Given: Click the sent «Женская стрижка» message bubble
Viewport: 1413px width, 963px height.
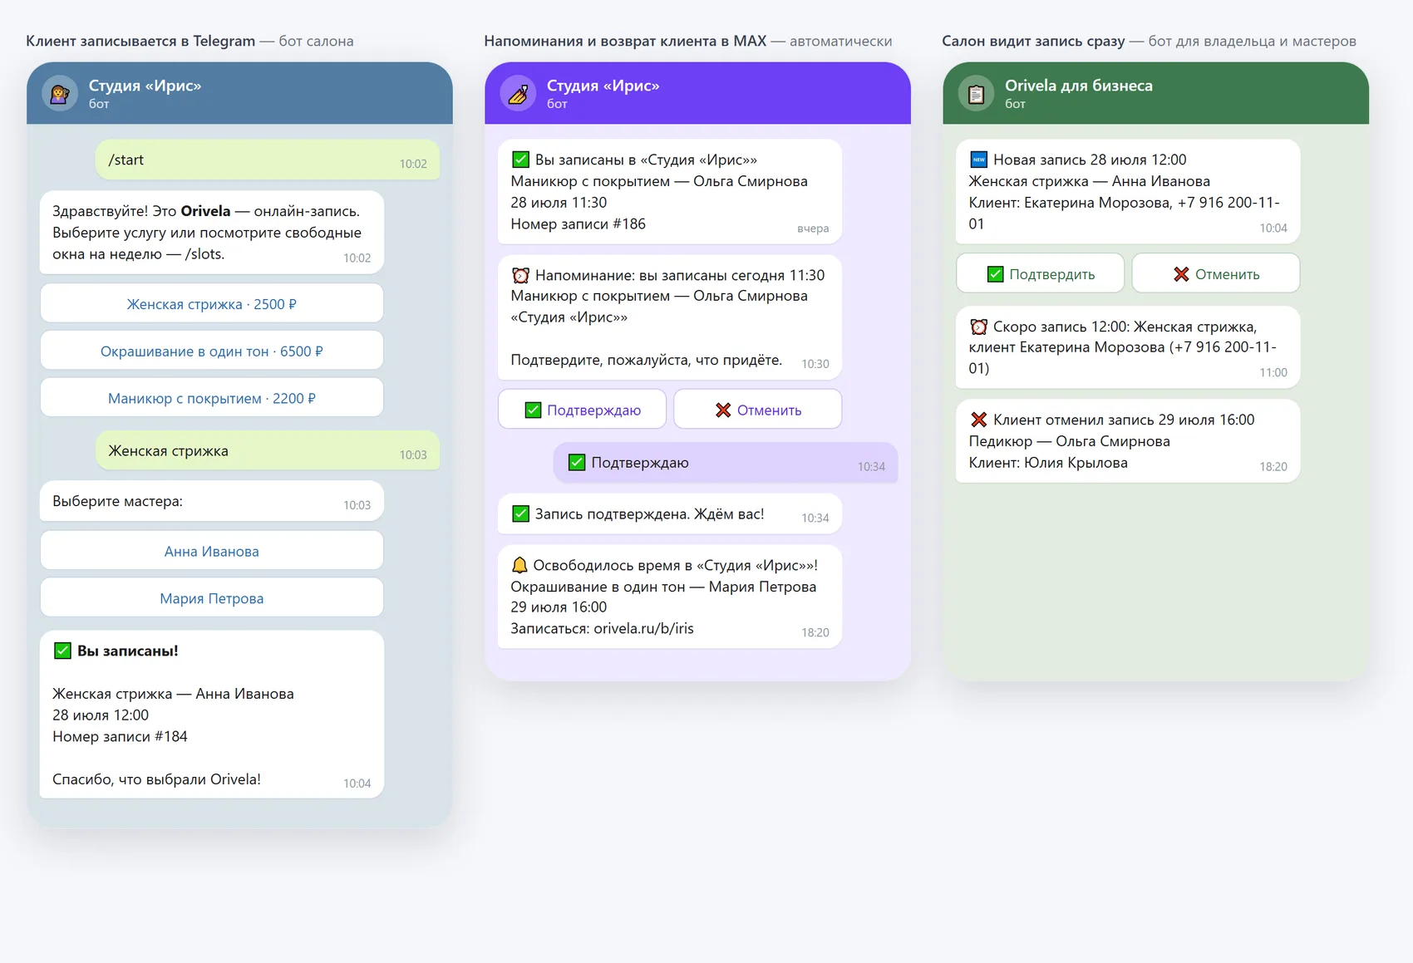Looking at the screenshot, I should coord(268,450).
